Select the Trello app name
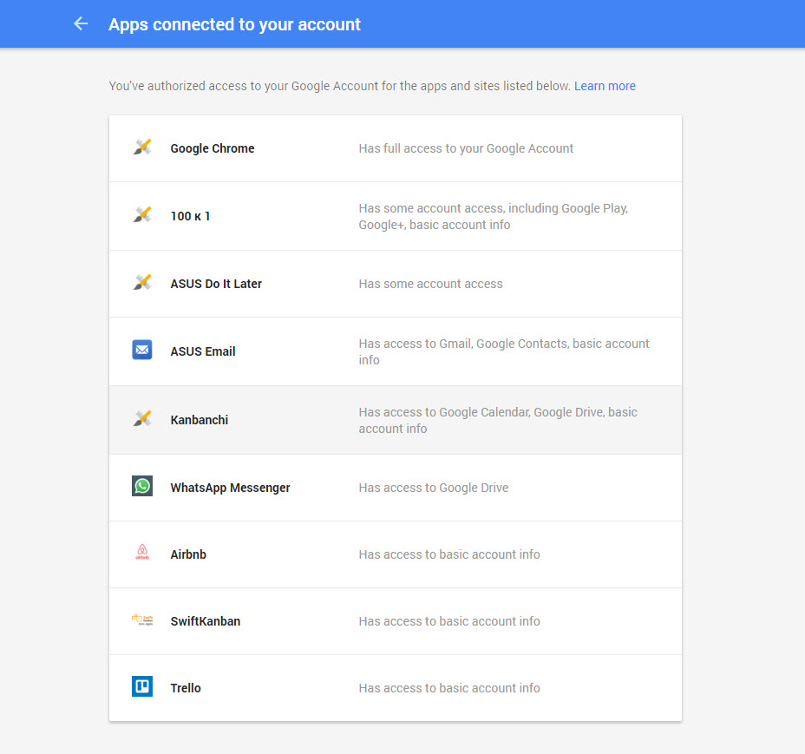The height and width of the screenshot is (754, 805). pyautogui.click(x=186, y=688)
